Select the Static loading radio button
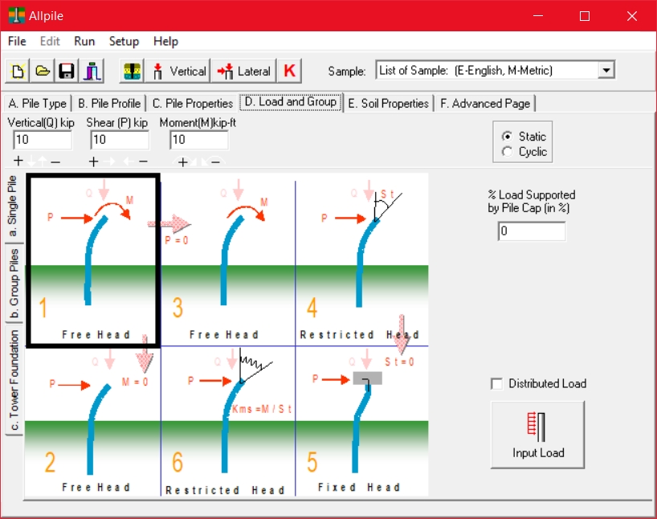 click(x=507, y=136)
